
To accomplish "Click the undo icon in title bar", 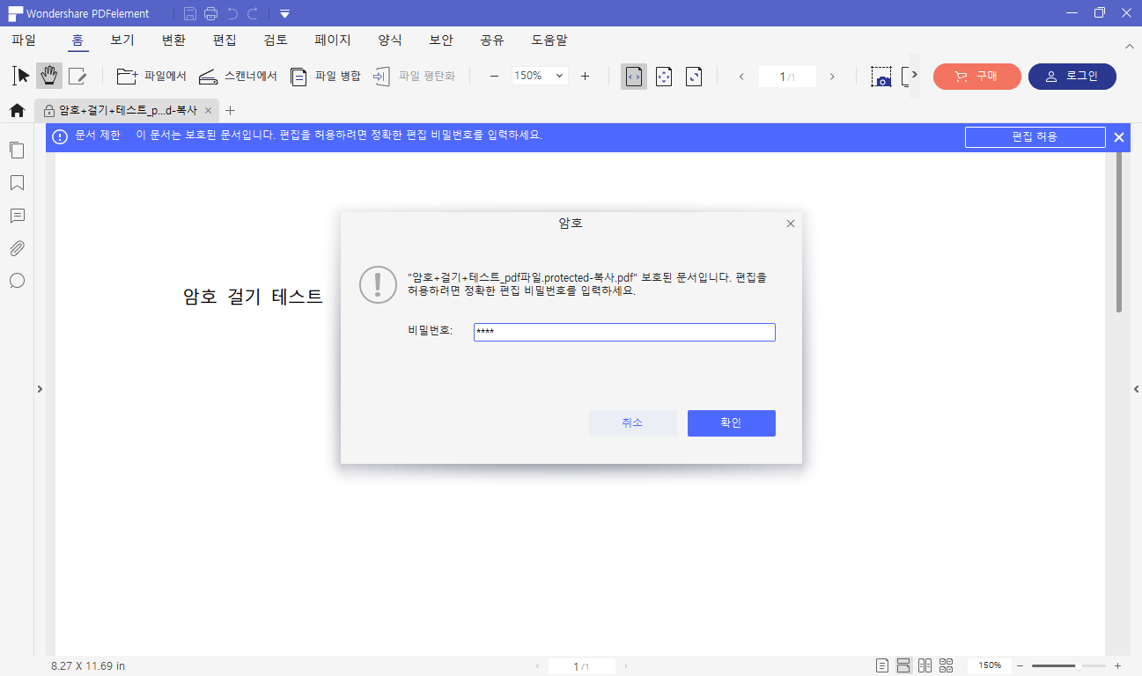I will 232,13.
